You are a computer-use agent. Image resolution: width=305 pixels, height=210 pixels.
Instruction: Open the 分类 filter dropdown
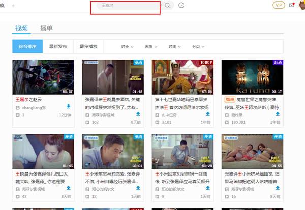[199, 46]
